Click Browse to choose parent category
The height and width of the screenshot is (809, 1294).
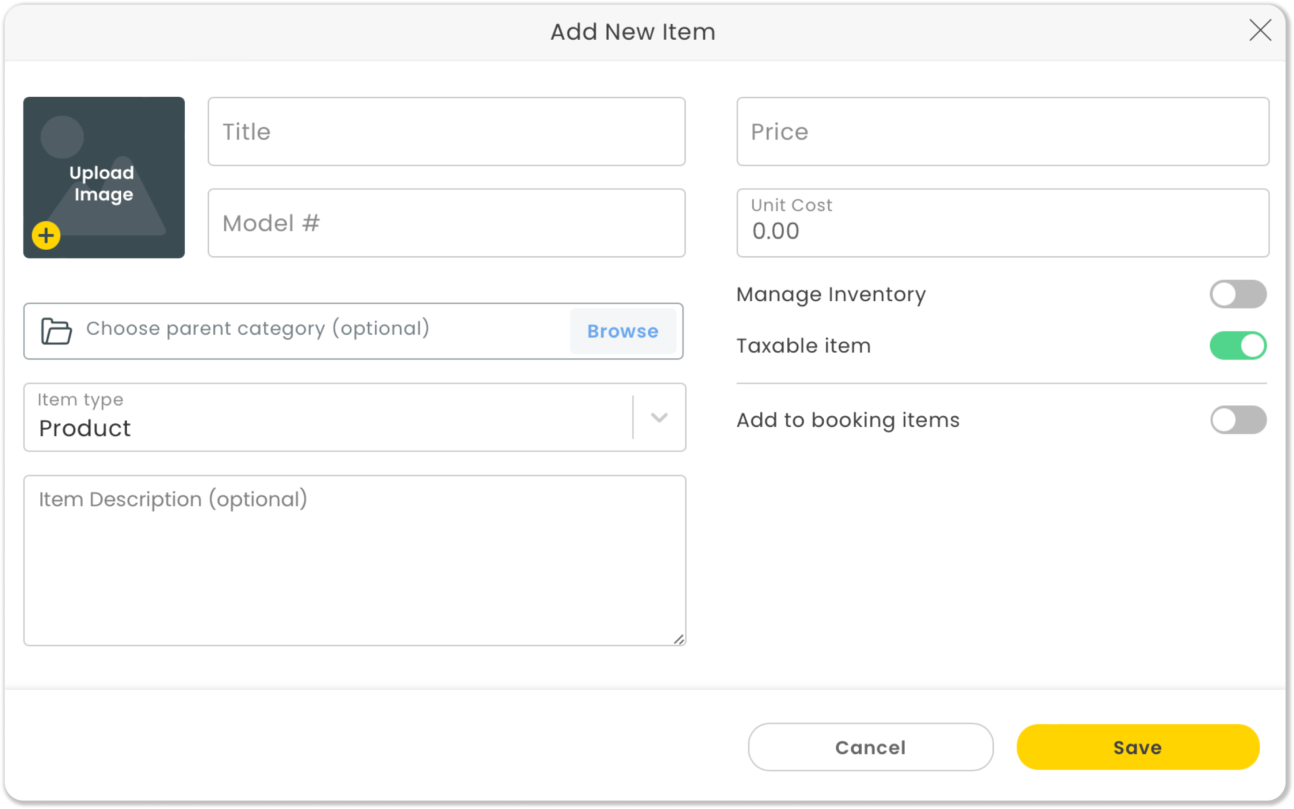(x=622, y=331)
